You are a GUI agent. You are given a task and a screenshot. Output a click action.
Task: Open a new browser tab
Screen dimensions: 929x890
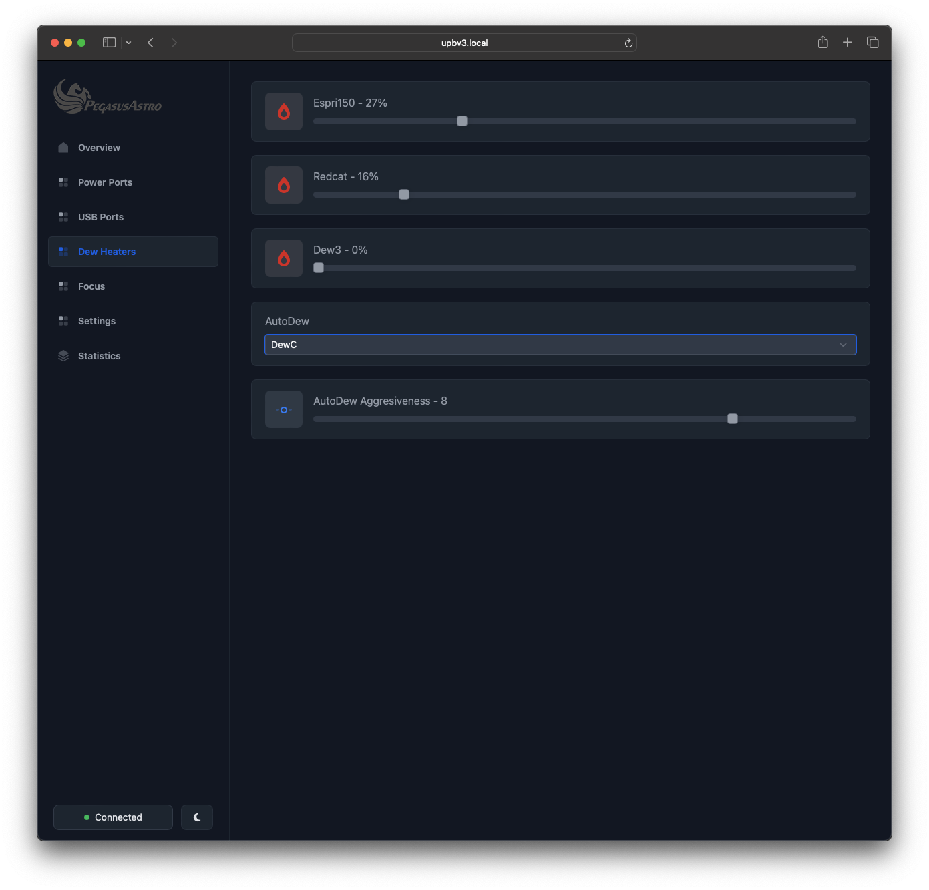pyautogui.click(x=847, y=43)
